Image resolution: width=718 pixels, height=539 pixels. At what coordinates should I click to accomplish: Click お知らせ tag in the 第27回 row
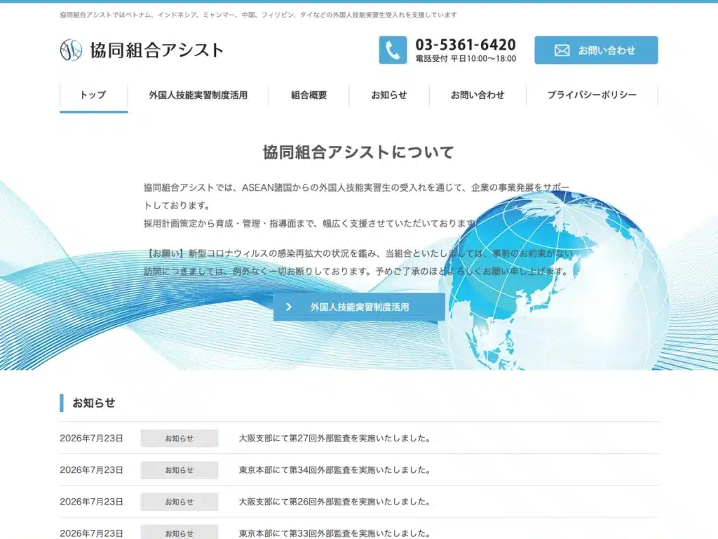pos(179,438)
